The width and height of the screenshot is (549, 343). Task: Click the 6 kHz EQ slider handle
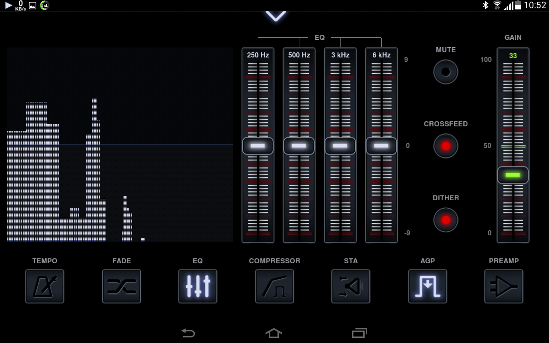(x=381, y=146)
